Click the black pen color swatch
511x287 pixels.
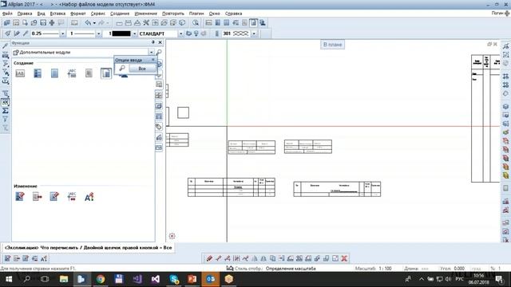click(121, 33)
